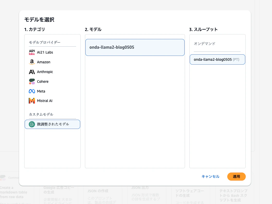272x204 pixels.
Task: Select 微調整されたモデル custom model category
Action: (52, 124)
